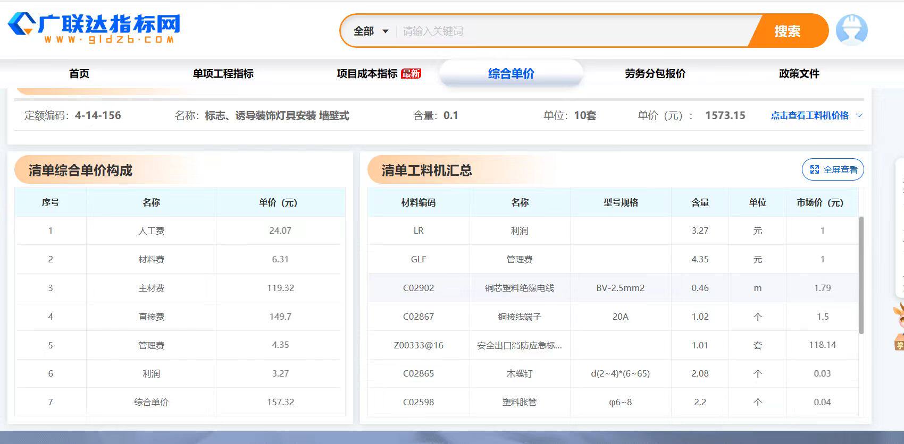Screen dimensions: 904x444
Task: Click the 木螺钉 material row name
Action: click(520, 373)
